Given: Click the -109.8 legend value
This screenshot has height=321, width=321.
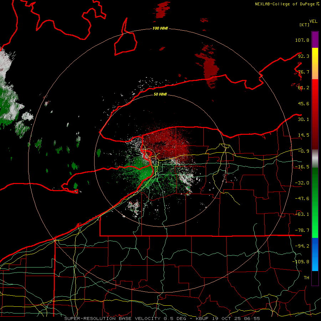Looking at the screenshot, I should click(301, 262).
